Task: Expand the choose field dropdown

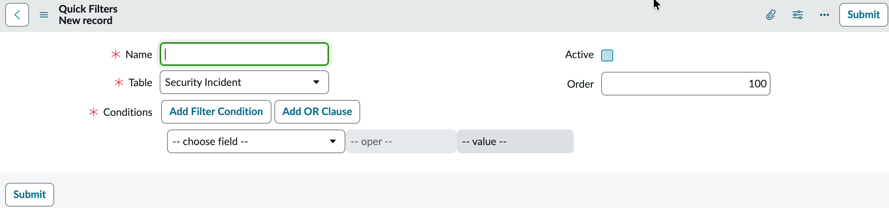Action: pyautogui.click(x=256, y=141)
